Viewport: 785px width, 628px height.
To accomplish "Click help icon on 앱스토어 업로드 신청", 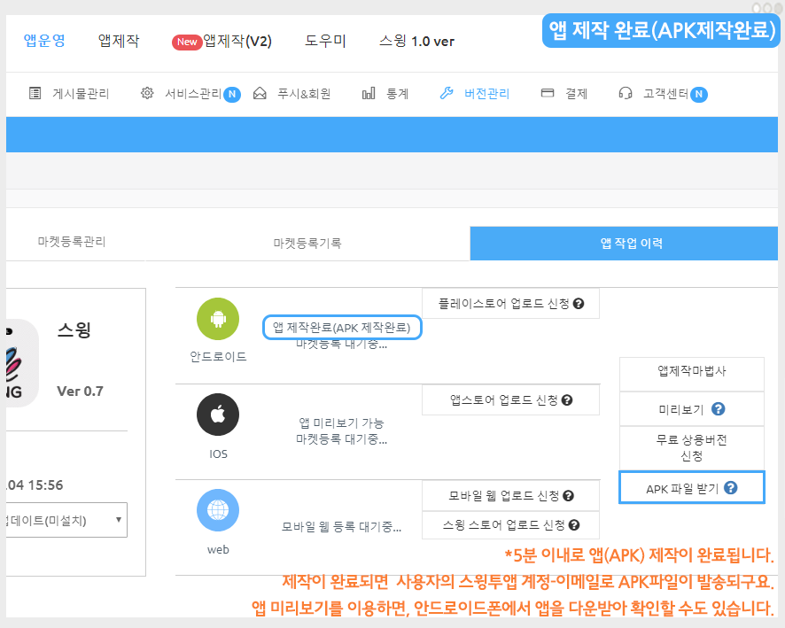I will click(568, 399).
